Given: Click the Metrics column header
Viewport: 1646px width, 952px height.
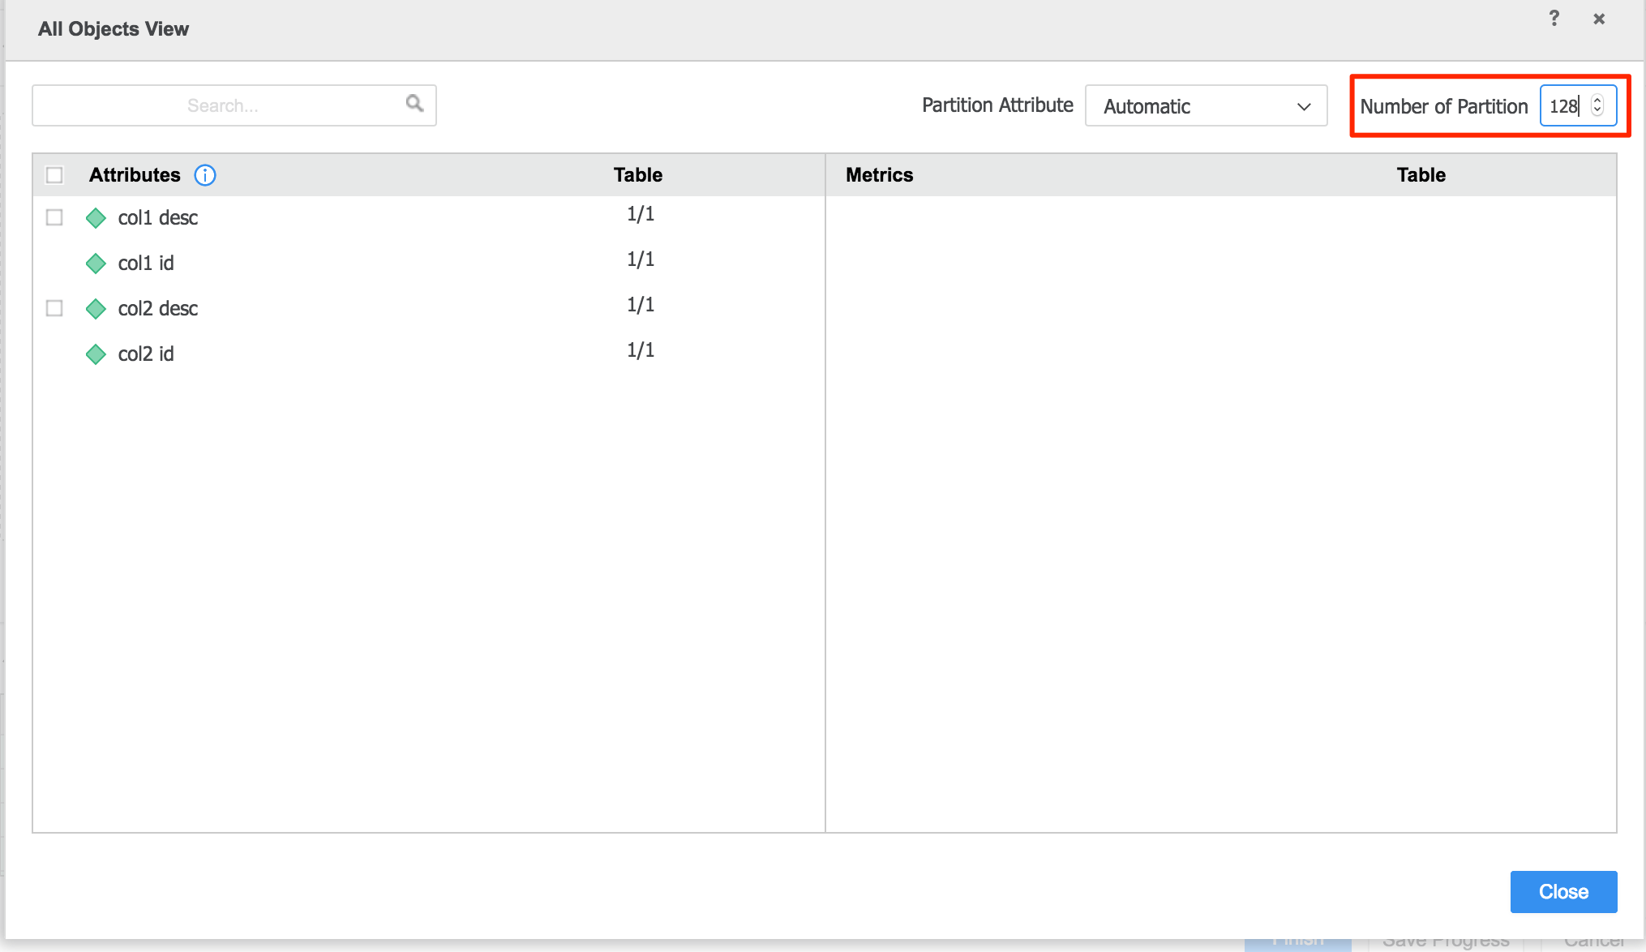Looking at the screenshot, I should pos(879,175).
